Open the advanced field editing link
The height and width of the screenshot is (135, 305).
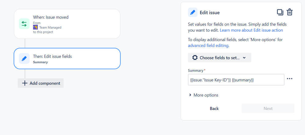click(208, 46)
